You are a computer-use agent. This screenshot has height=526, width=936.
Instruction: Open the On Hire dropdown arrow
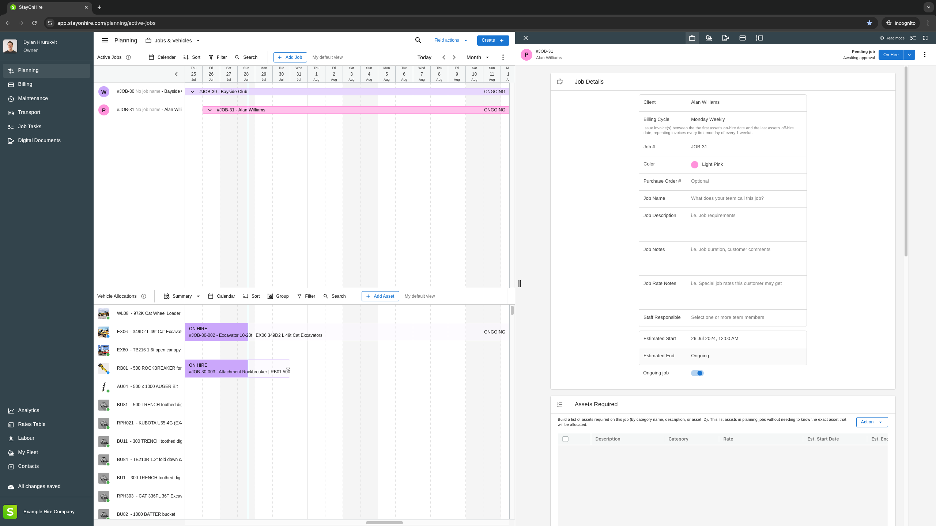(x=909, y=55)
